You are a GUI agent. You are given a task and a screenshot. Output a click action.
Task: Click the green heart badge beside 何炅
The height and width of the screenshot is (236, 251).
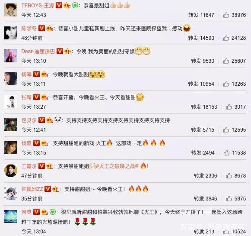coord(53,212)
